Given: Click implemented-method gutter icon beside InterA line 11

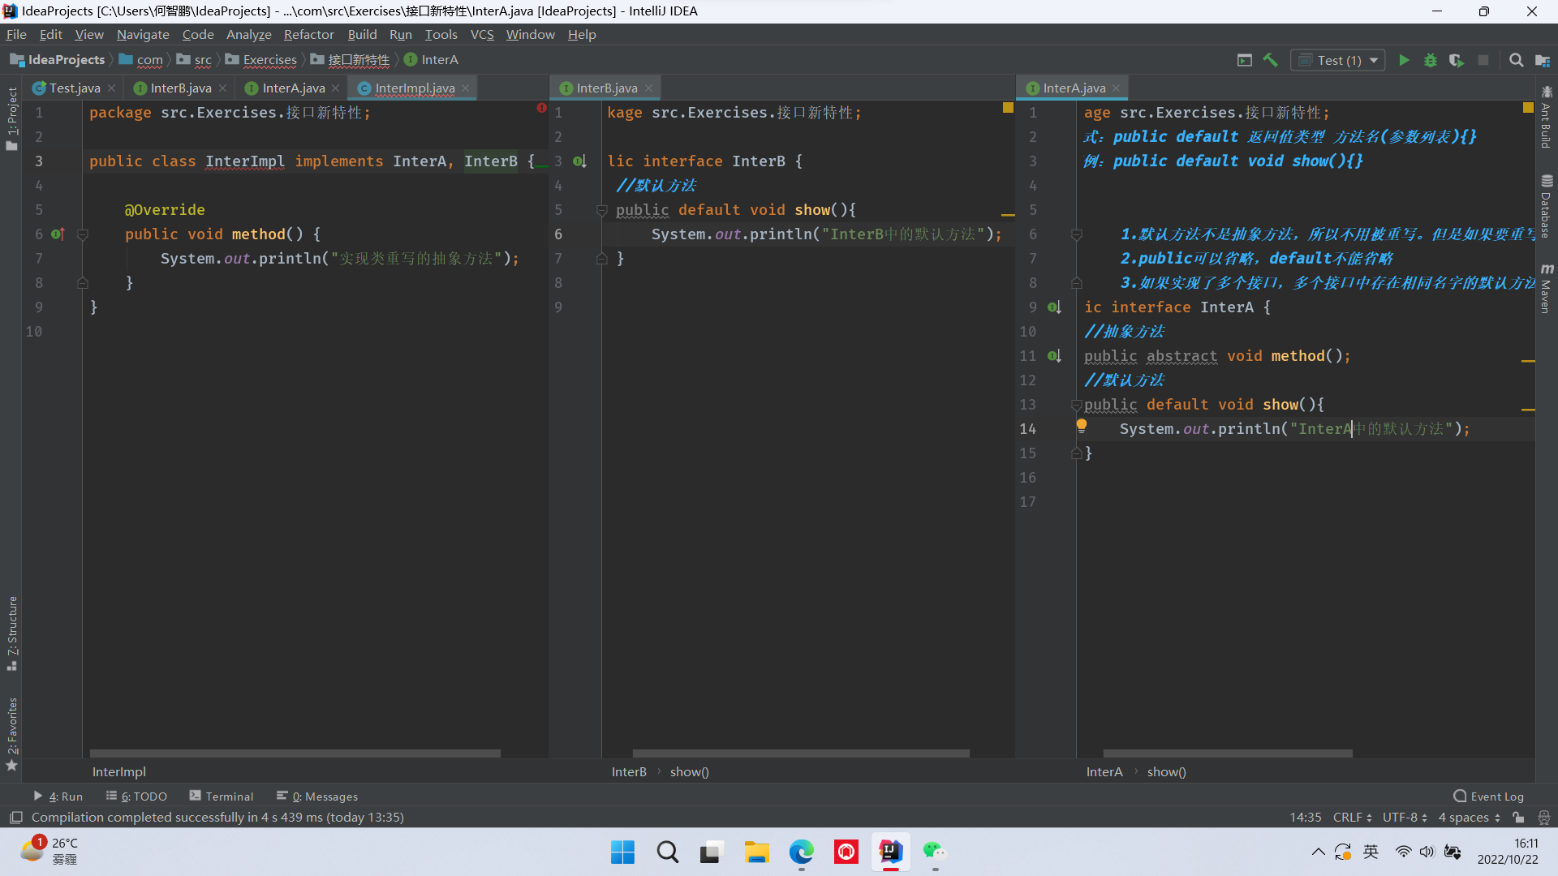Looking at the screenshot, I should tap(1054, 356).
